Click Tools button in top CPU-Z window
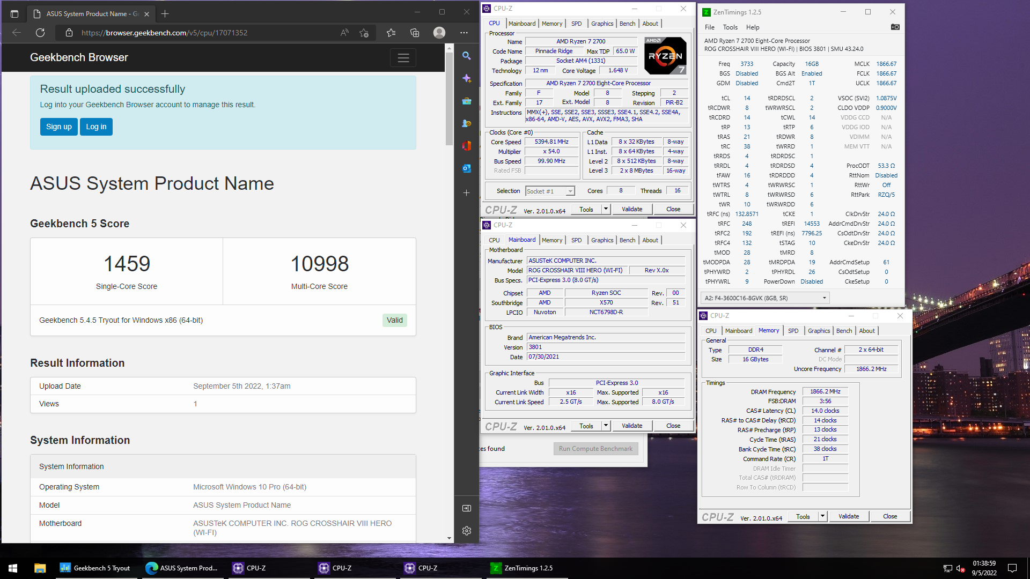The image size is (1030, 579). (586, 209)
